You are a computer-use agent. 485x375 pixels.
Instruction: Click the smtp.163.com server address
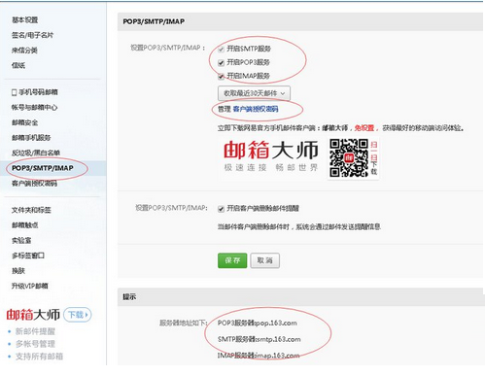coord(278,339)
